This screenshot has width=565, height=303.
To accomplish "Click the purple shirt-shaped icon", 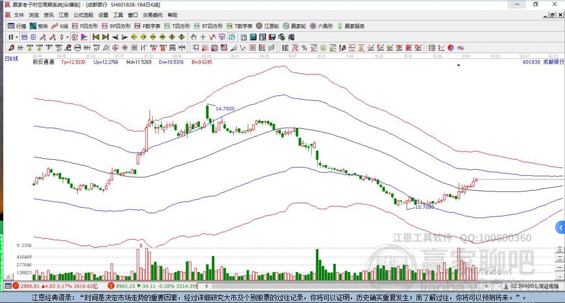I will [222, 37].
